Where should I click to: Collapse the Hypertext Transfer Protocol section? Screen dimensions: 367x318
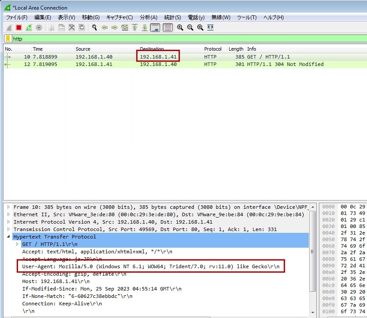coord(8,237)
